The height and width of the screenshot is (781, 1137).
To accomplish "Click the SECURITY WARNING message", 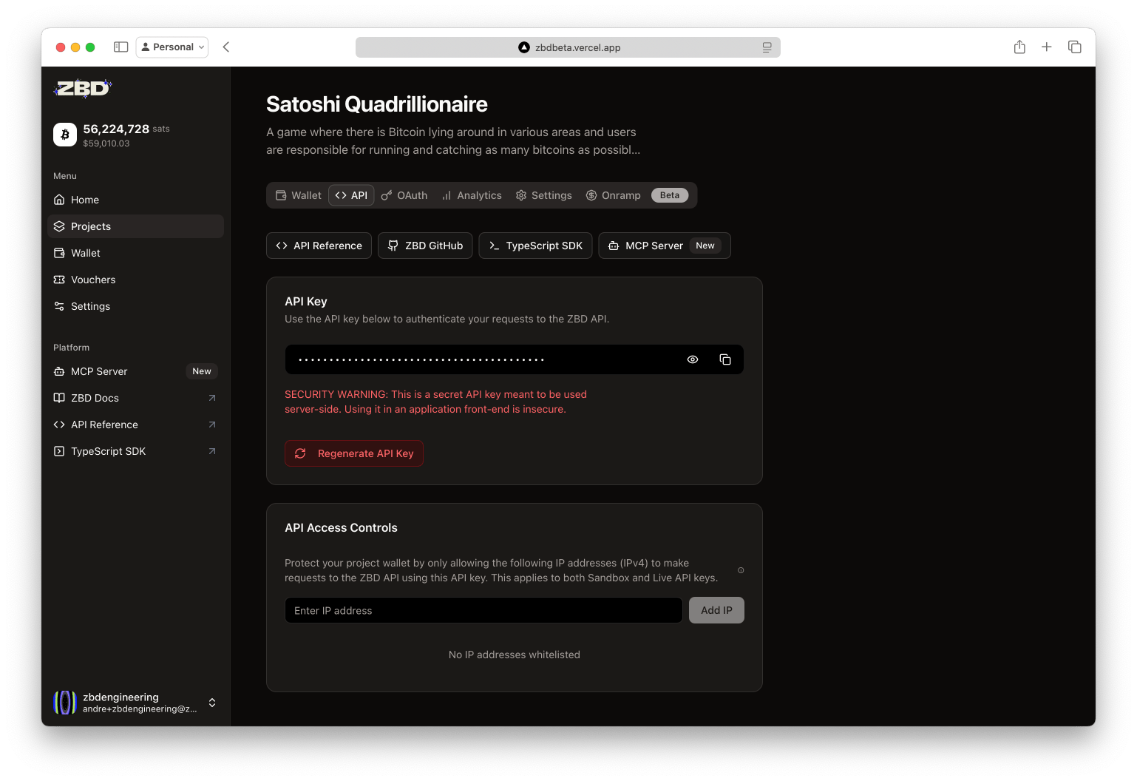I will [436, 402].
